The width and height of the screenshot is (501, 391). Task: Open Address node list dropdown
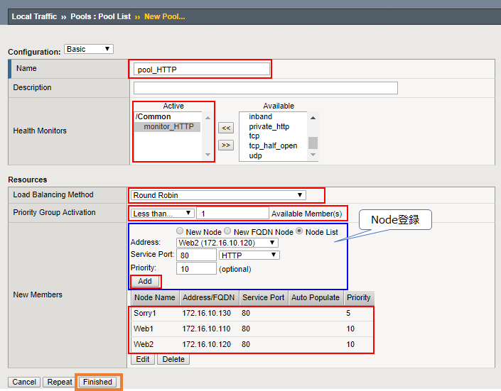[227, 243]
